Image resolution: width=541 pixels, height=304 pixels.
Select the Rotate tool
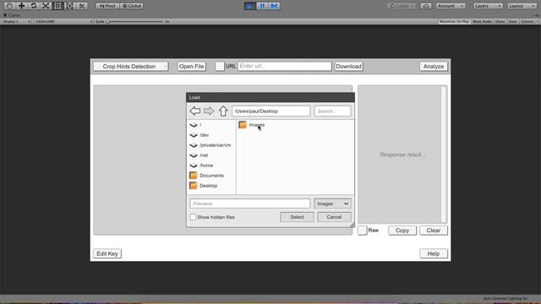(x=34, y=6)
